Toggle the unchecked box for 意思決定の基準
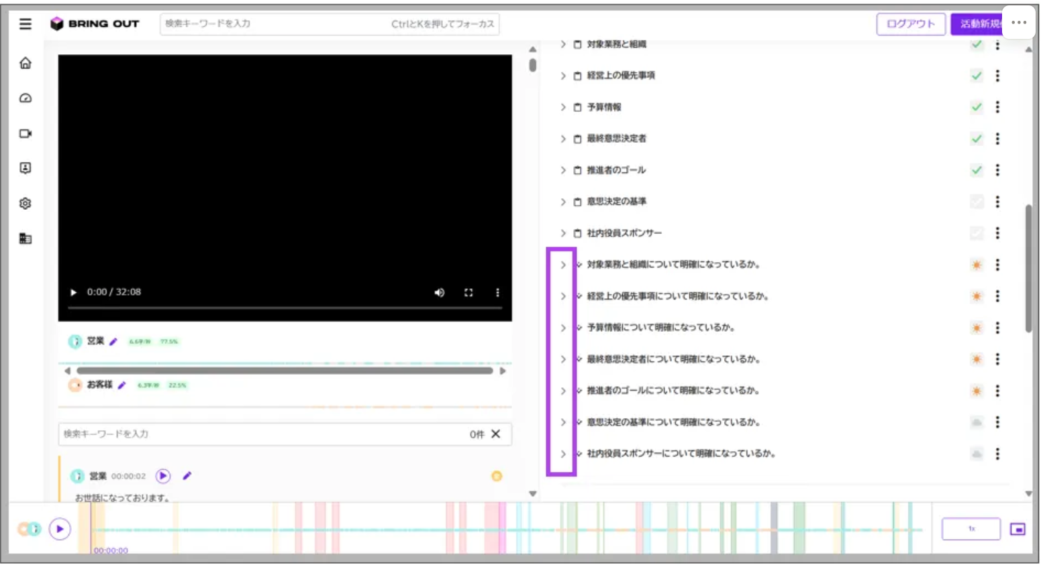This screenshot has height=567, width=1043. click(977, 202)
